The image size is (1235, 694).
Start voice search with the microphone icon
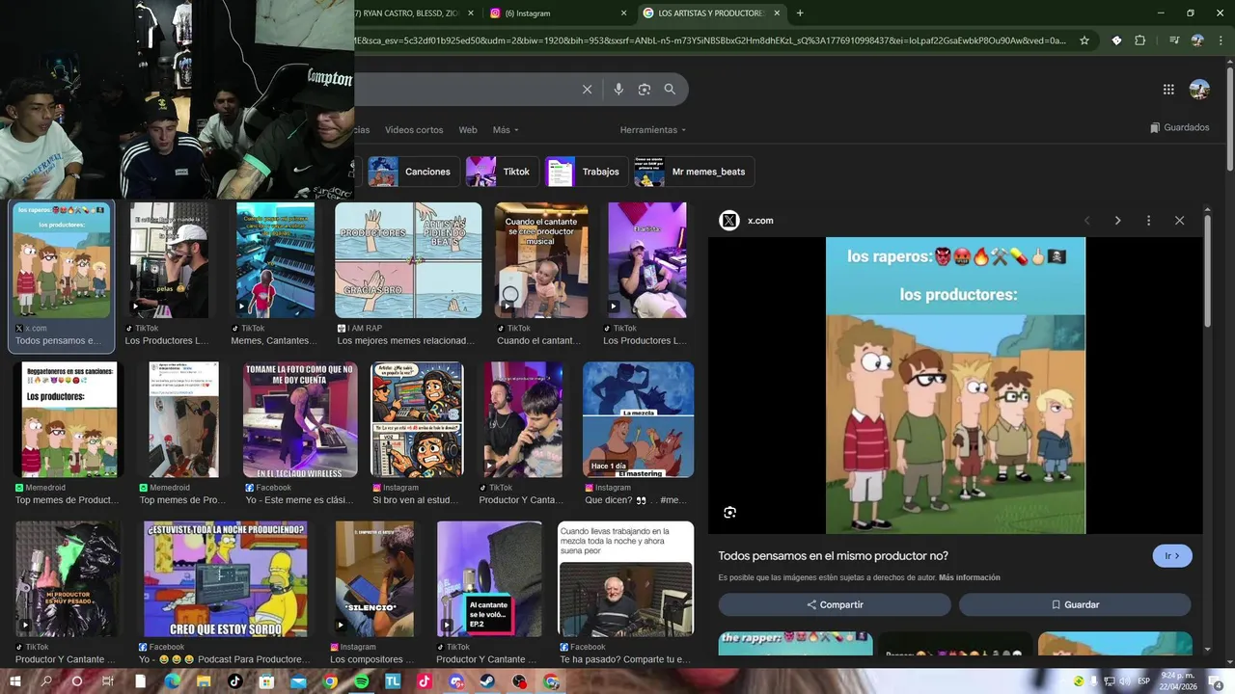coord(618,90)
